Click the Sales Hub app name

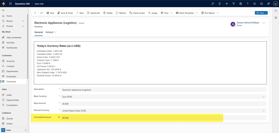39,4
